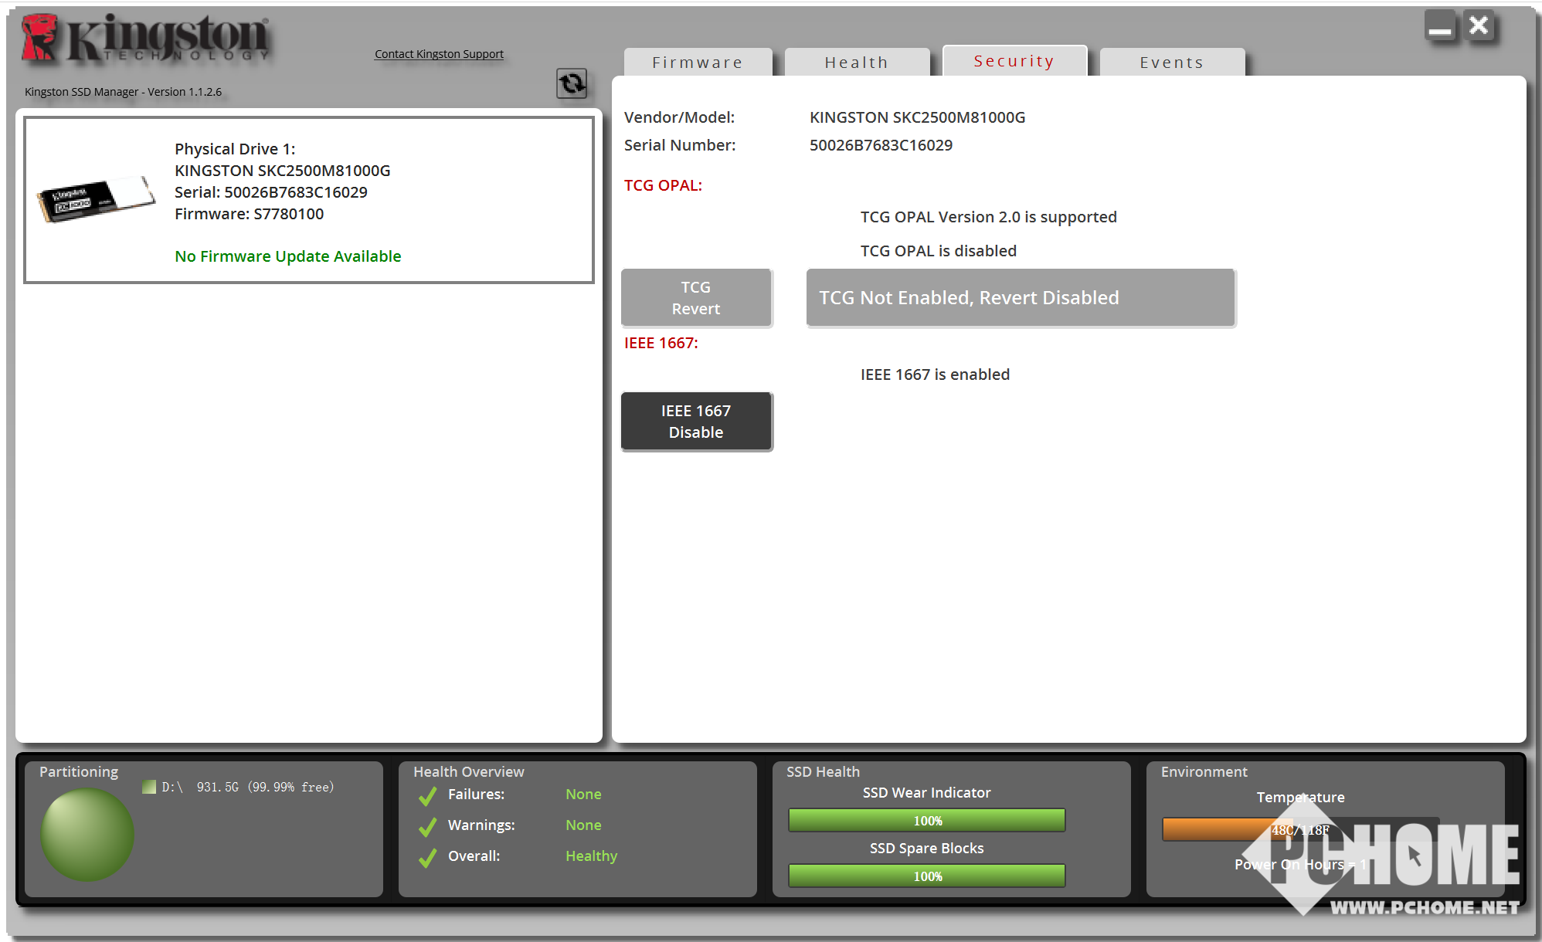Click the TCG Revert button
Screen dimensions: 1542x942
pos(696,297)
